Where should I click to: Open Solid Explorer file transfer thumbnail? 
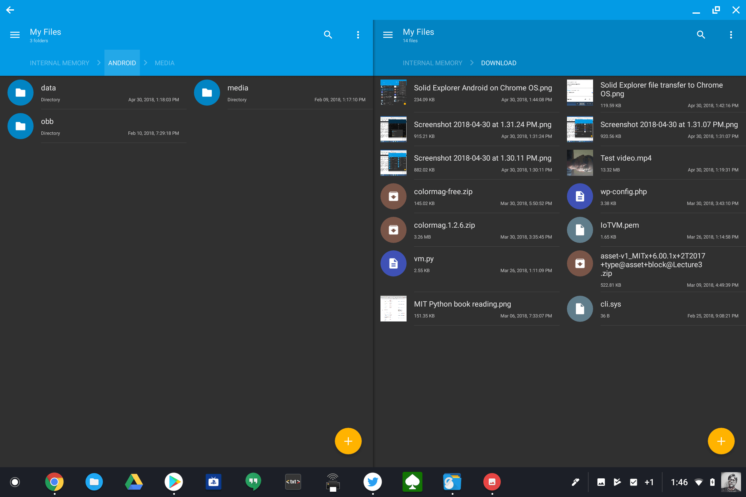click(580, 93)
